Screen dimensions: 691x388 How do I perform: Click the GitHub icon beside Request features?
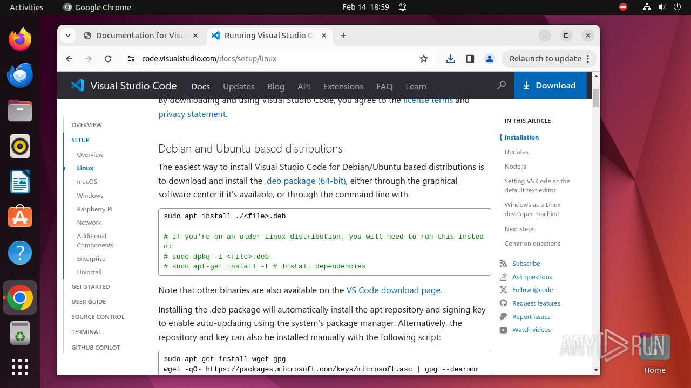coord(503,303)
